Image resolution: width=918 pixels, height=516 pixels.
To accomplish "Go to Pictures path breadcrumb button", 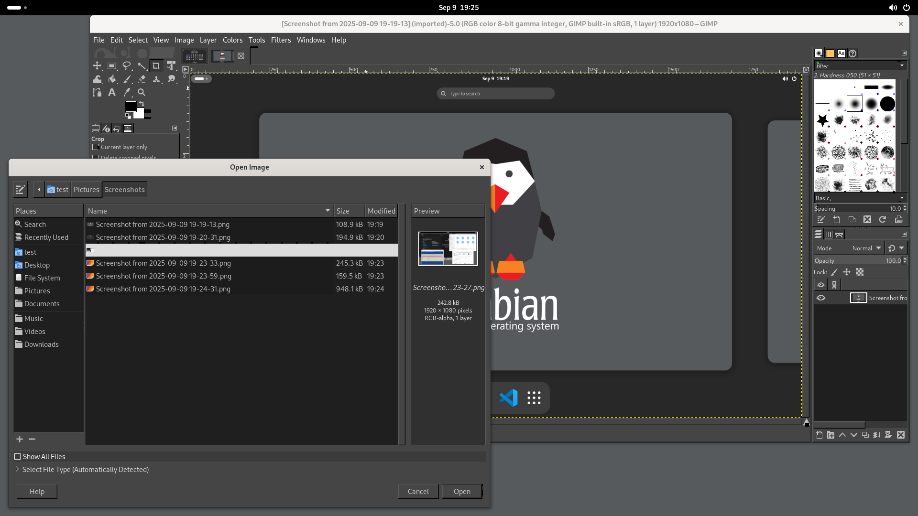I will 87,190.
